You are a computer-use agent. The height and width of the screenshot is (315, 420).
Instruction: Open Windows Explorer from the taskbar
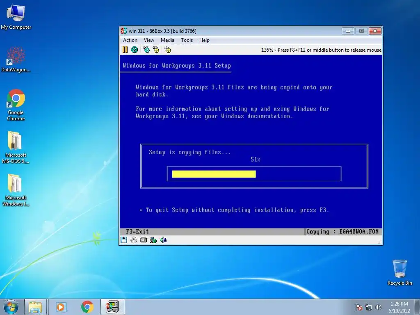coord(35,307)
